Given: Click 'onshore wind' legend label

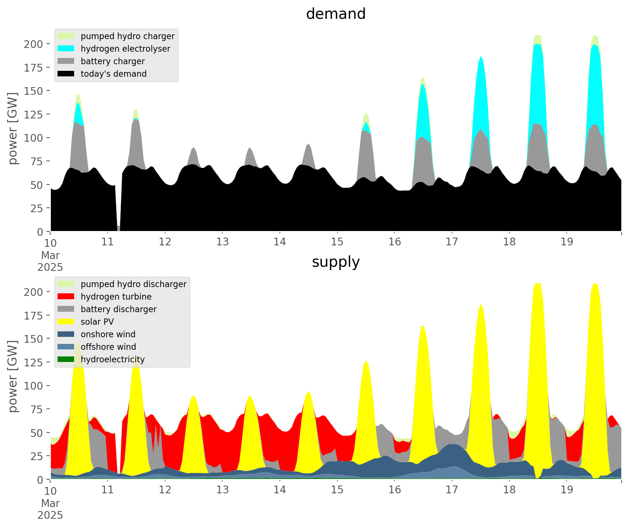Looking at the screenshot, I should tap(108, 334).
